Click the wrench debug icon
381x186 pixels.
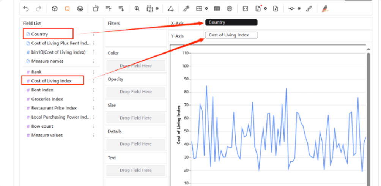click(x=186, y=9)
